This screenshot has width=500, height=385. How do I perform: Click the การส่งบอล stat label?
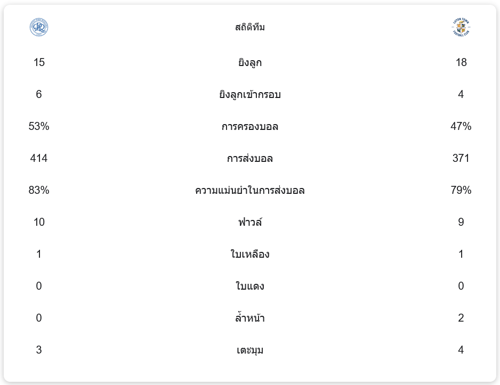[x=250, y=159]
